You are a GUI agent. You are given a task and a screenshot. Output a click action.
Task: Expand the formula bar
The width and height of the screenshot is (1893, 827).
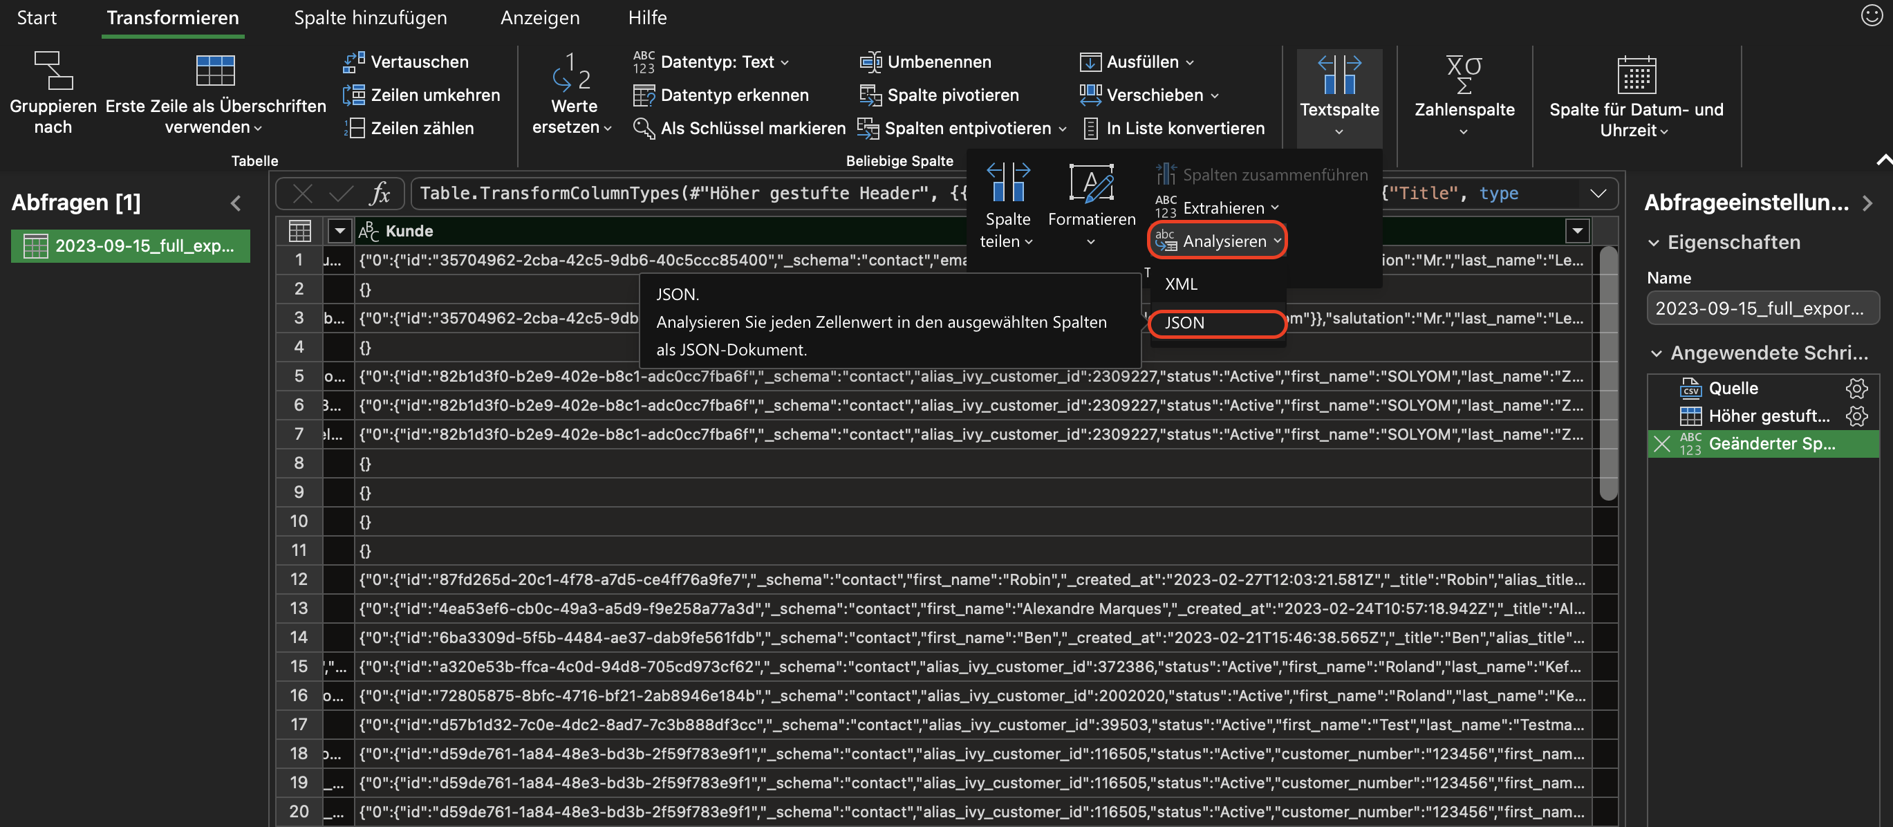point(1598,194)
